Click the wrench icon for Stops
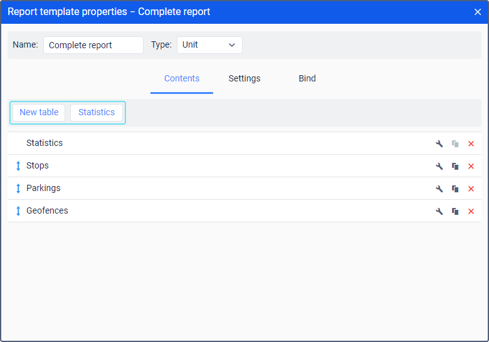Viewport: 489px width, 342px height. [x=439, y=166]
